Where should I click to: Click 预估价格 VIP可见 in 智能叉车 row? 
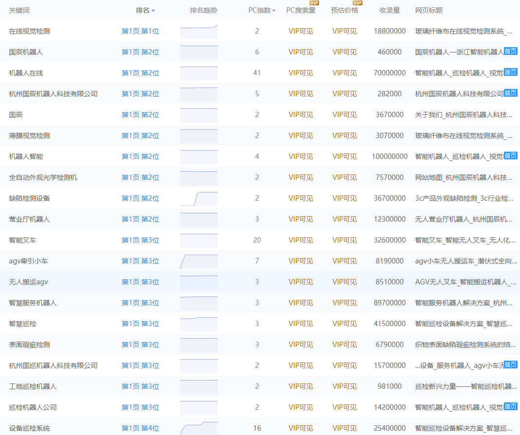tap(344, 240)
